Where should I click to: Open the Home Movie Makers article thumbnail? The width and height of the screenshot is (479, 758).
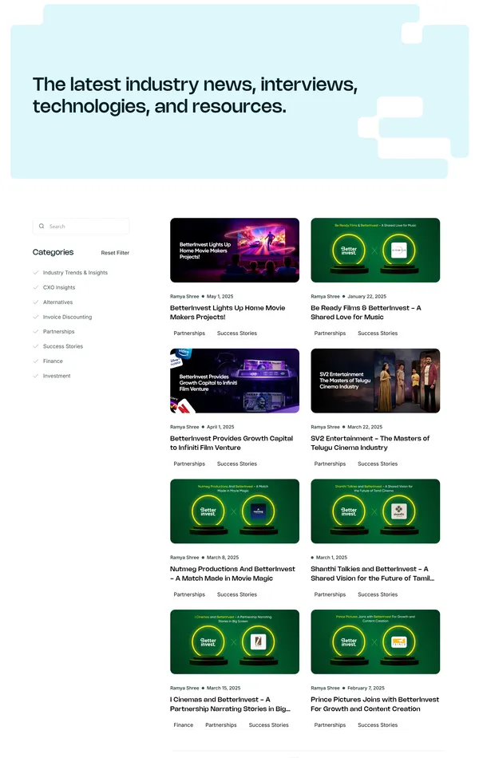click(x=235, y=251)
